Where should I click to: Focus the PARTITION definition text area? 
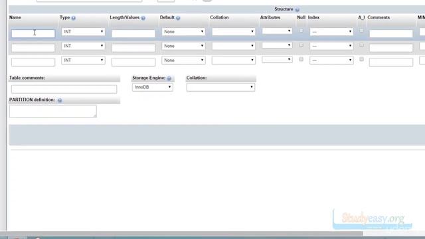coord(53,112)
